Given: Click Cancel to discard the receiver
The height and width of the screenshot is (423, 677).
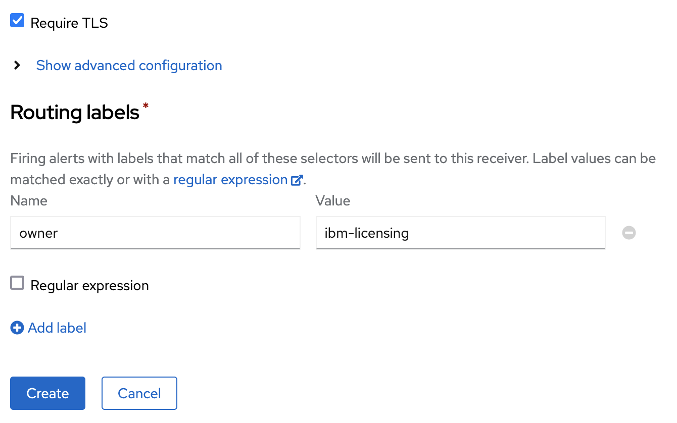Looking at the screenshot, I should coord(139,393).
